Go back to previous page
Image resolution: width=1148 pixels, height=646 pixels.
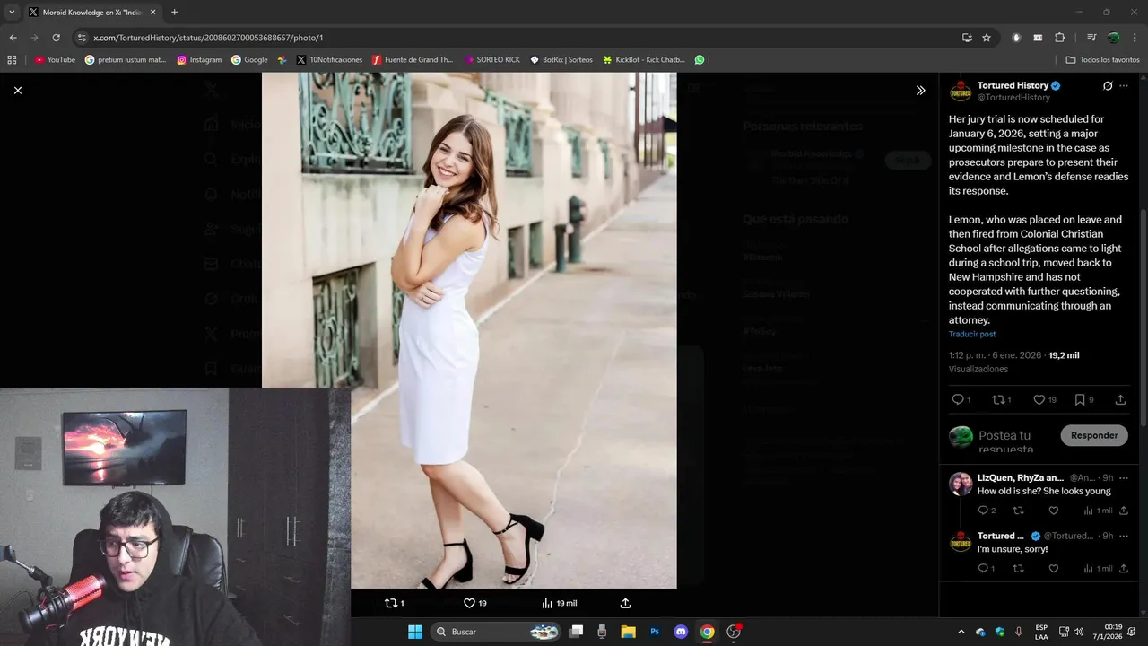point(13,38)
